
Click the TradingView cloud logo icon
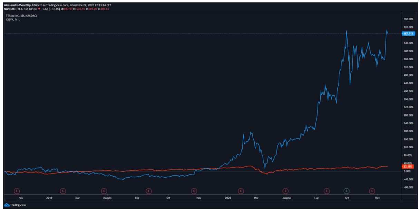click(x=7, y=205)
